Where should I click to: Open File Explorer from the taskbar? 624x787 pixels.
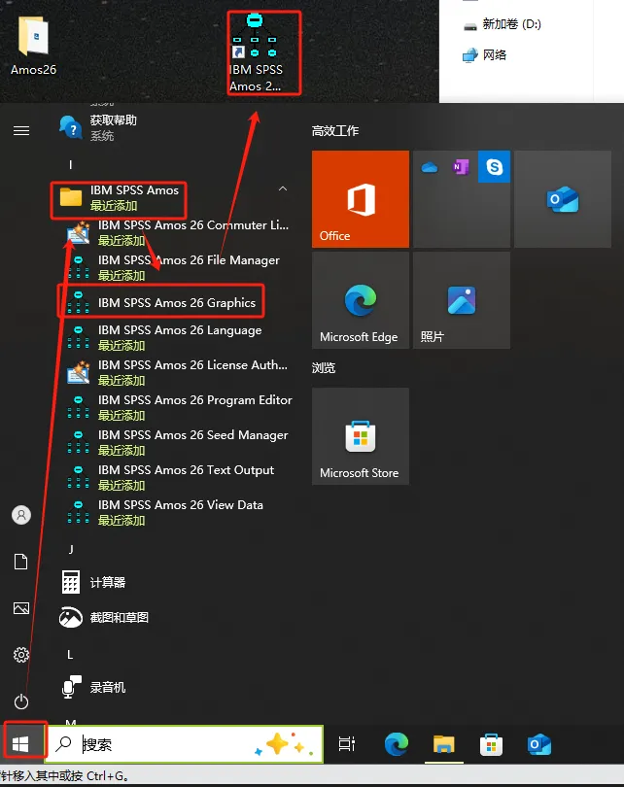coord(444,744)
